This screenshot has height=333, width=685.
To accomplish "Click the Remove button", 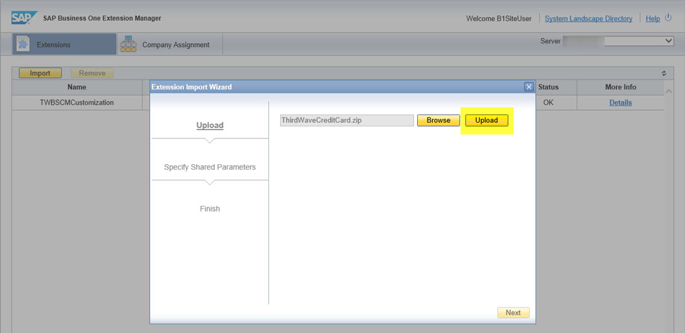I will [x=92, y=73].
